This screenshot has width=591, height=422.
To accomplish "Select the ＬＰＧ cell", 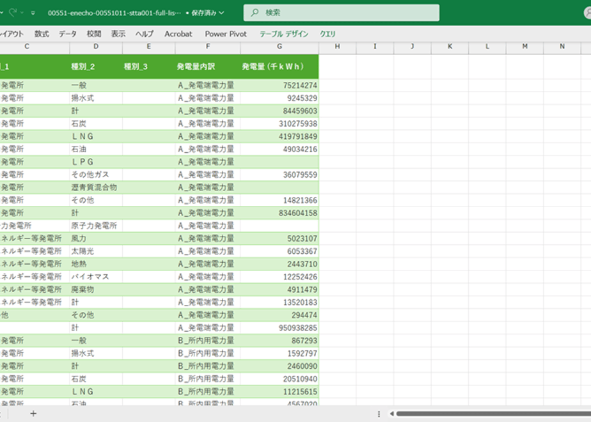I will [96, 162].
